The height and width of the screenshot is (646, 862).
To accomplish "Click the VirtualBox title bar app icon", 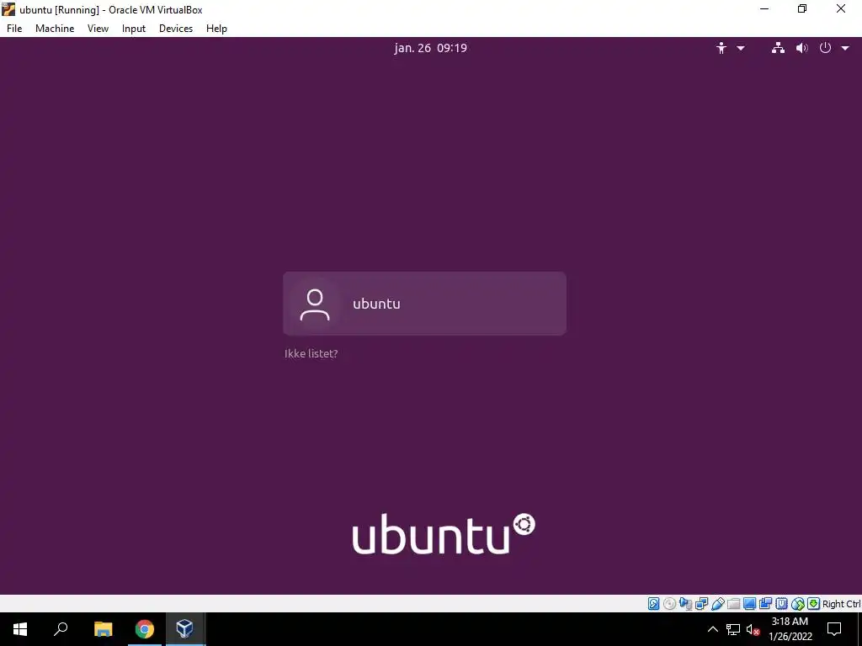I will click(x=8, y=9).
